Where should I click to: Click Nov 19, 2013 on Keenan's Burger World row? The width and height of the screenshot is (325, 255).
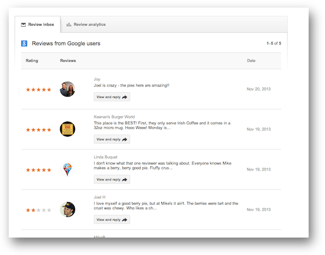258,129
